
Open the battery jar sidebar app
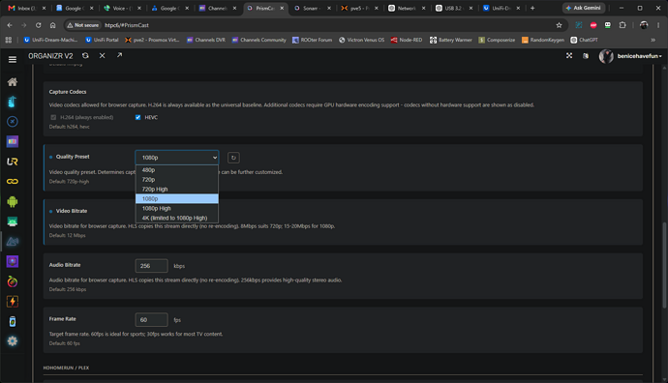pos(13,321)
